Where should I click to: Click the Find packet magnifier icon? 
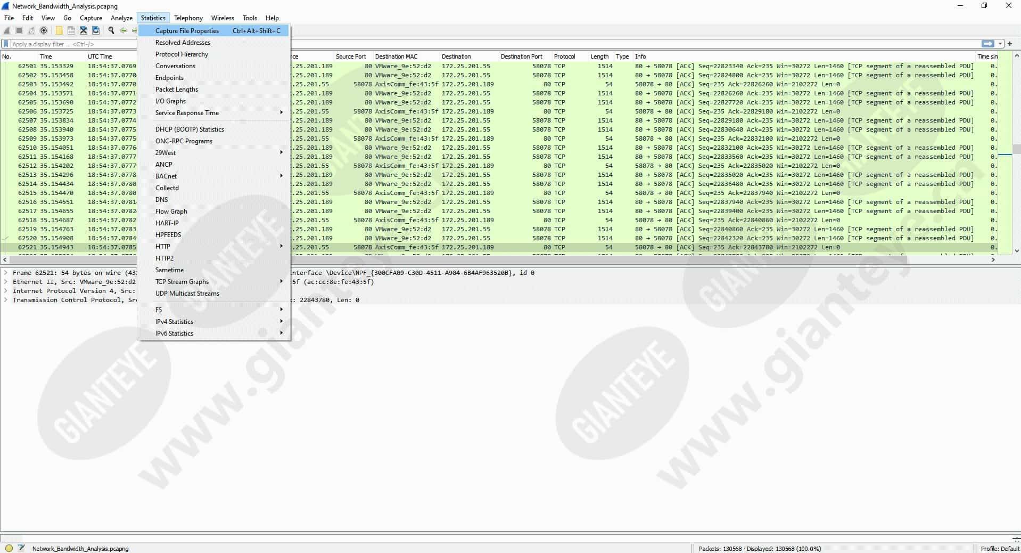111,30
